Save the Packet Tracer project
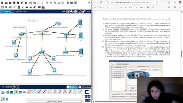The width and height of the screenshot is (183, 103). pyautogui.click(x=10, y=3)
